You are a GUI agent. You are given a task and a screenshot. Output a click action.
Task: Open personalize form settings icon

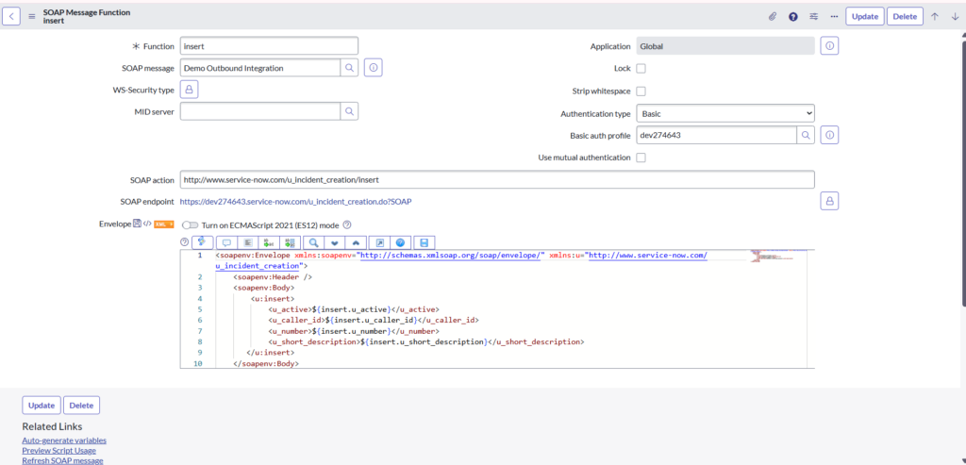813,16
